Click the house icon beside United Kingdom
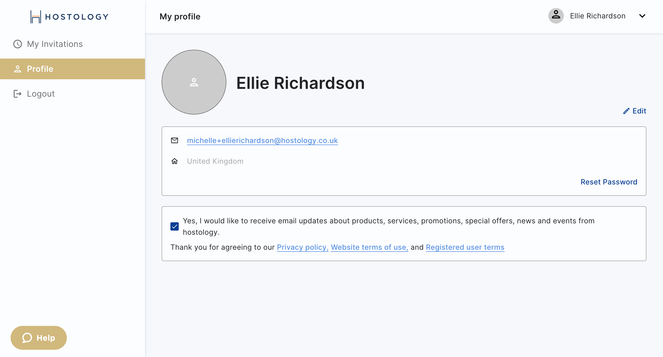Image resolution: width=663 pixels, height=357 pixels. pos(175,161)
